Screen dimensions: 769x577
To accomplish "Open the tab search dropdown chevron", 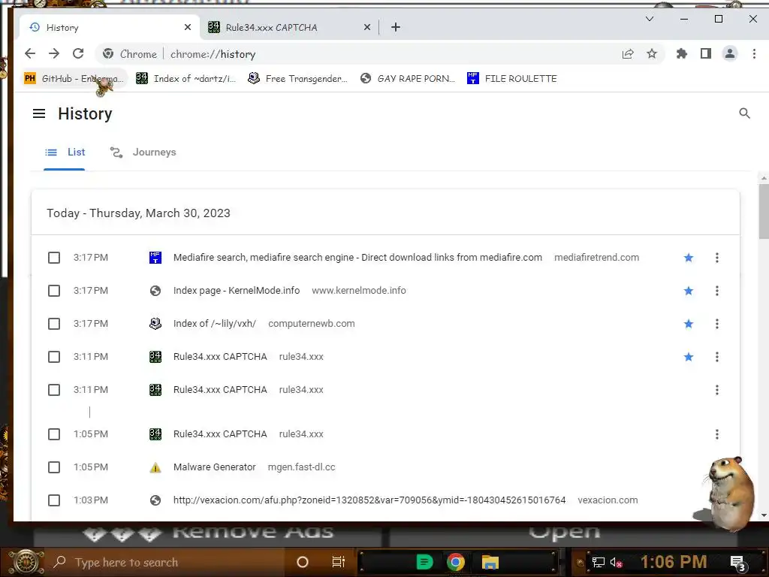I will point(650,19).
